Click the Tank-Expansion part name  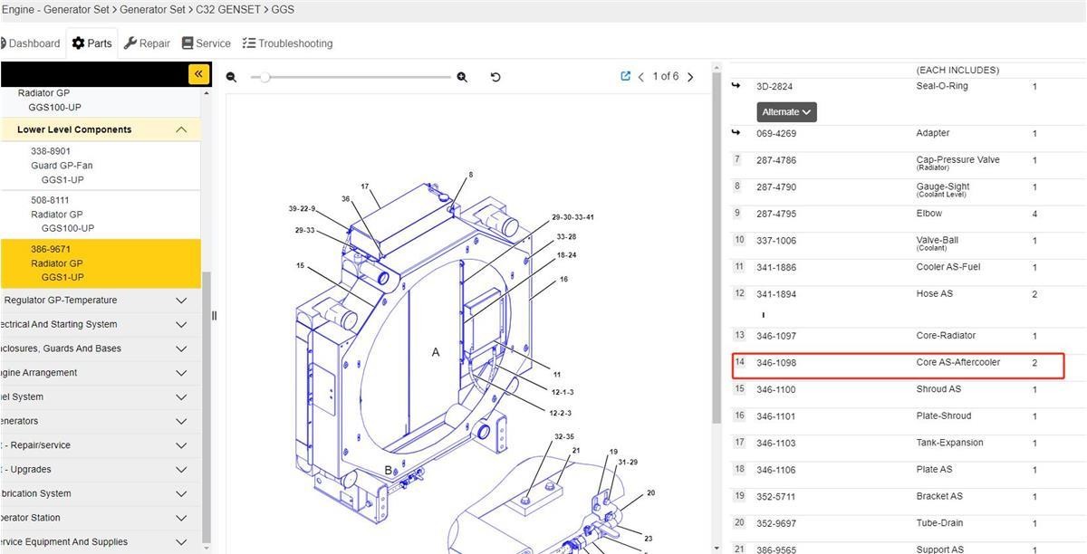[x=949, y=443]
